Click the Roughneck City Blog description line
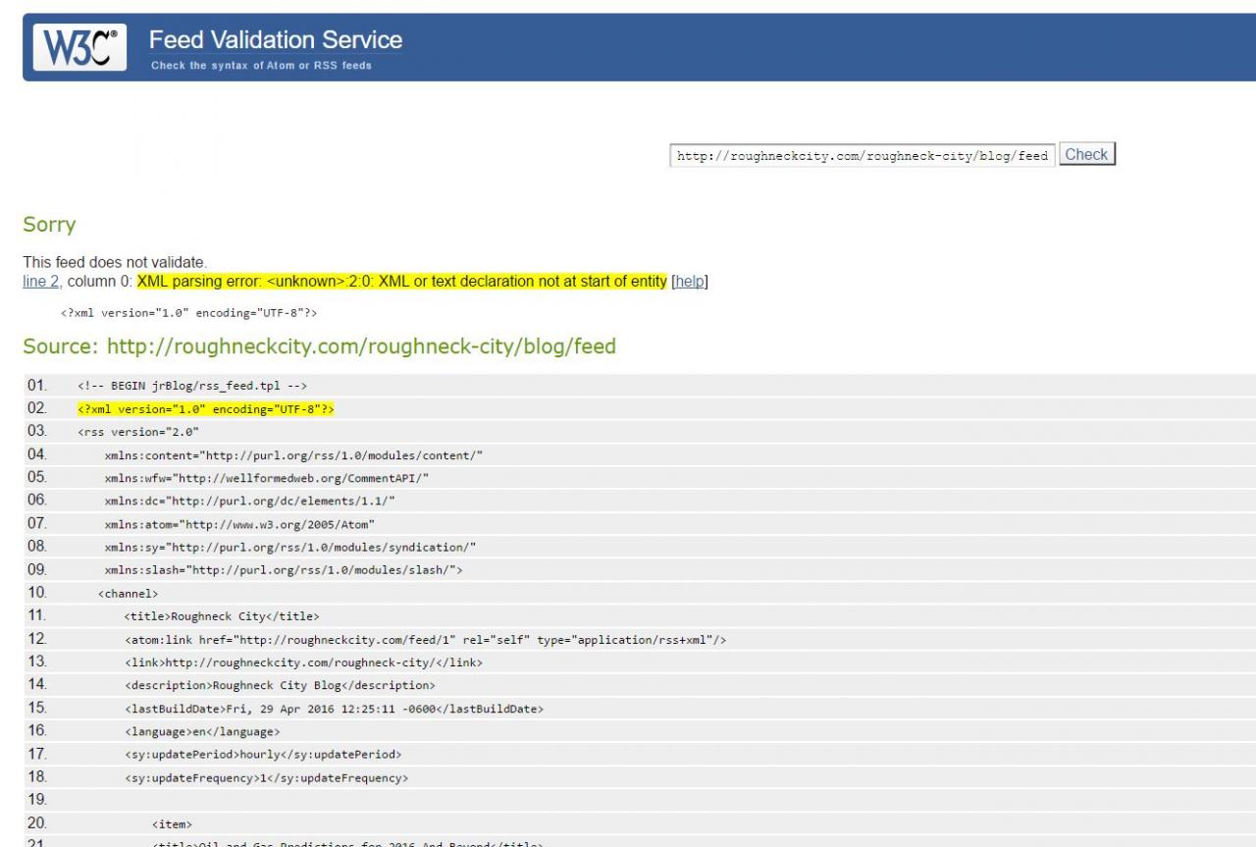The width and height of the screenshot is (1256, 847). pos(279,685)
